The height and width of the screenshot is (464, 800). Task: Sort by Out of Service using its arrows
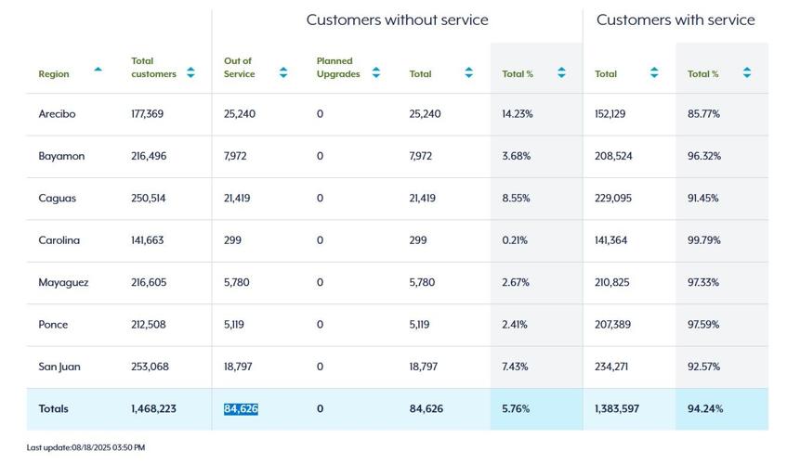tap(283, 72)
